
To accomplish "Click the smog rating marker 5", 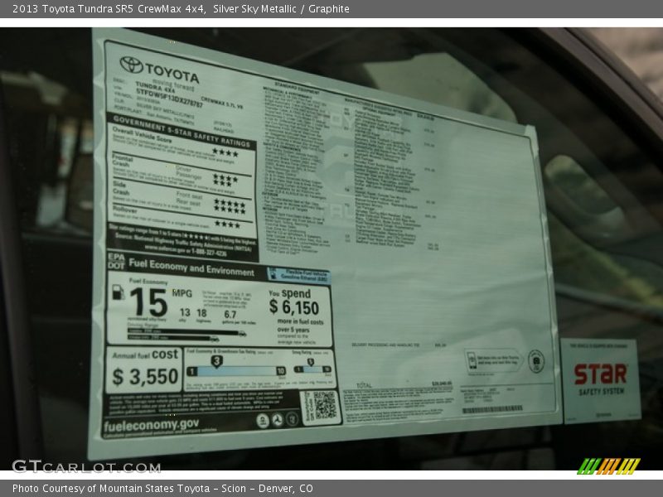I will pyautogui.click(x=310, y=362).
